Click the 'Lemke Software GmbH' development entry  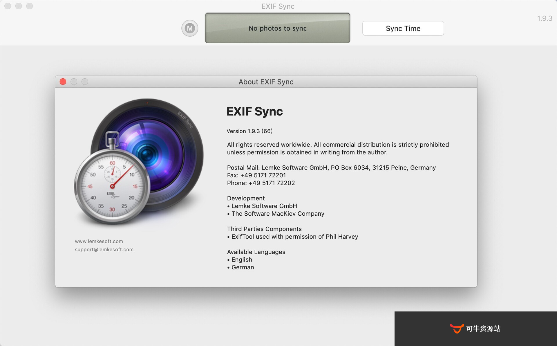click(x=262, y=206)
